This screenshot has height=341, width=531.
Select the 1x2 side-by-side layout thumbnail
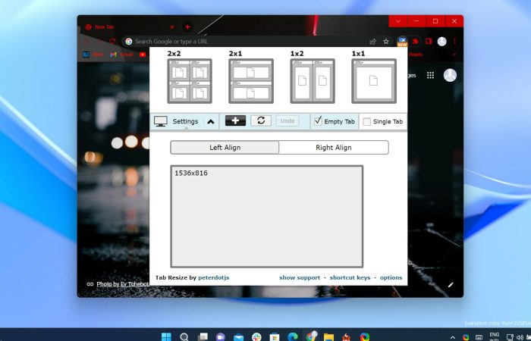pyautogui.click(x=313, y=81)
